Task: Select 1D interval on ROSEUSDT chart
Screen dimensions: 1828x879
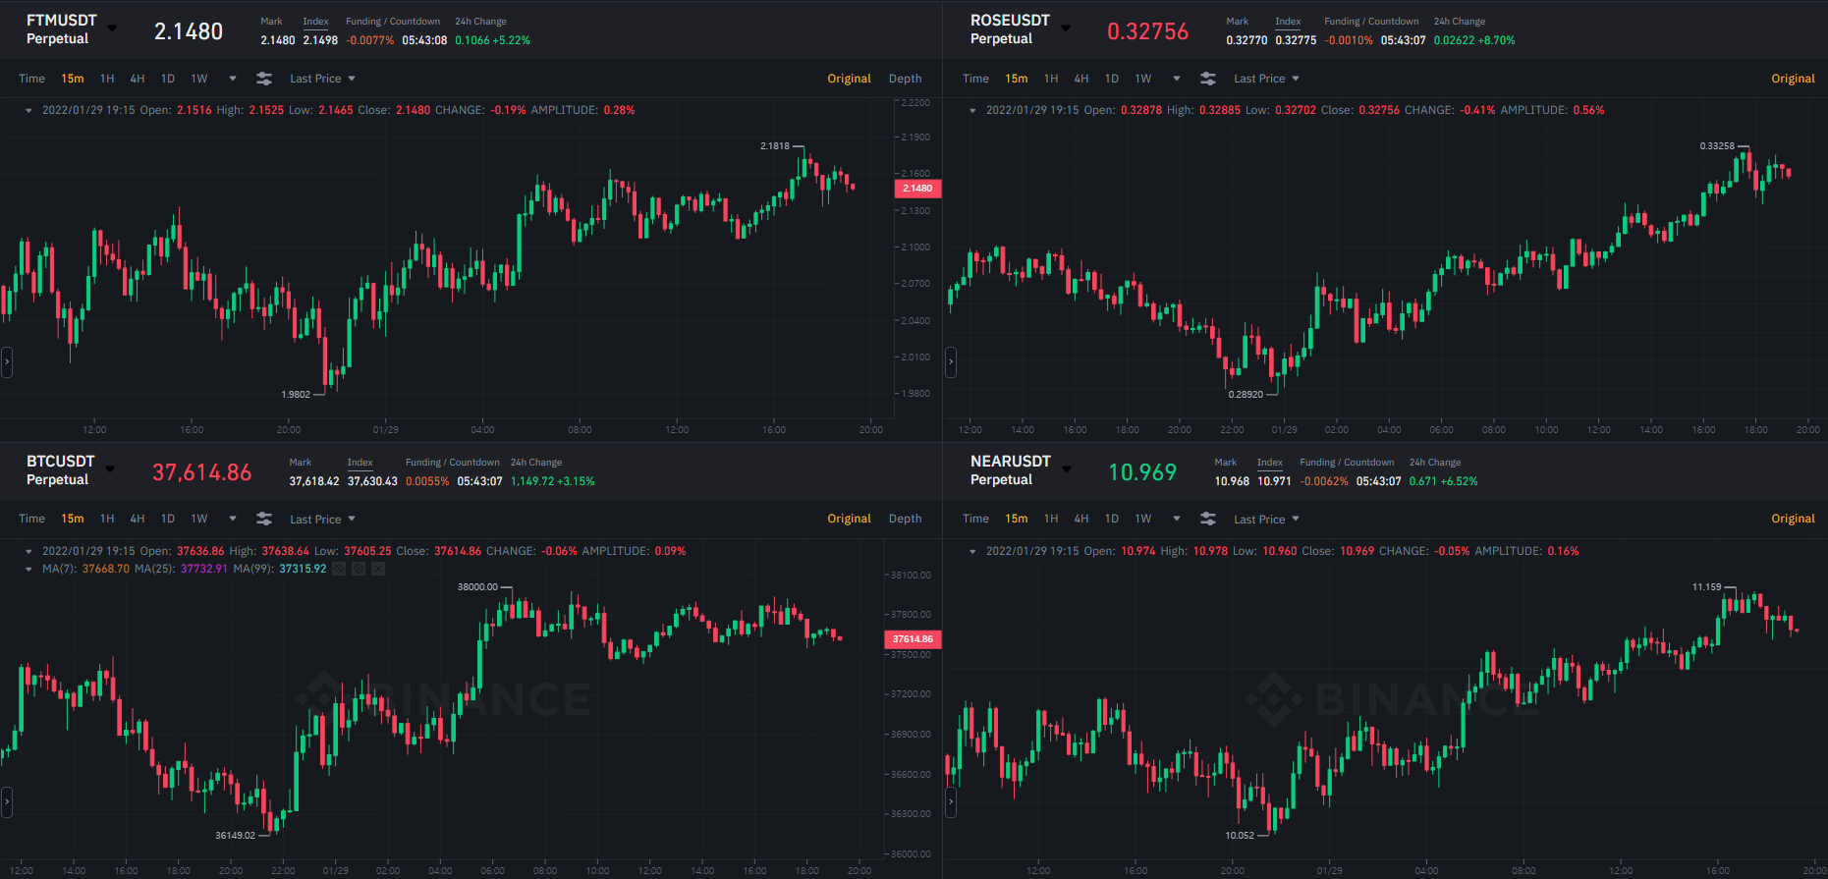Action: click(1112, 79)
